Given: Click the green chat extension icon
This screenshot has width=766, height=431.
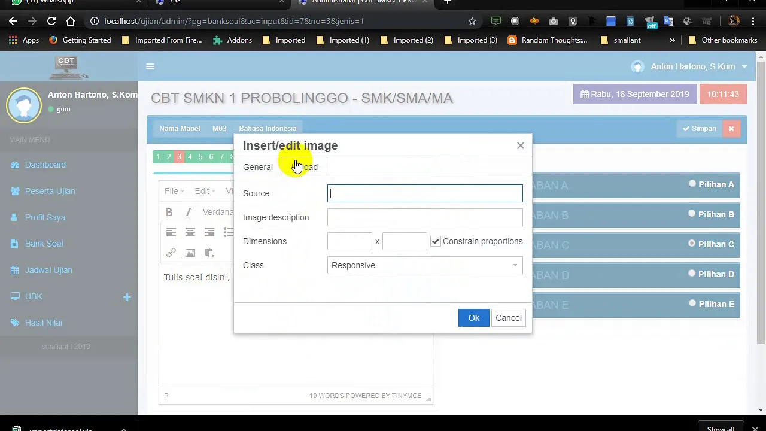Looking at the screenshot, I should pos(496,21).
